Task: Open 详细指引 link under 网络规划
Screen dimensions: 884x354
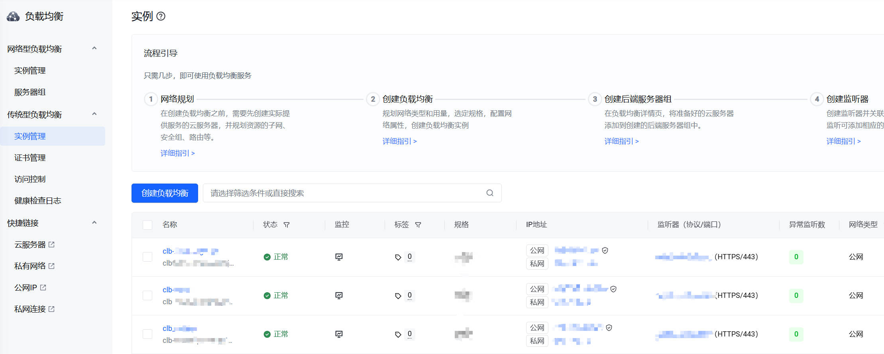Action: pos(178,153)
